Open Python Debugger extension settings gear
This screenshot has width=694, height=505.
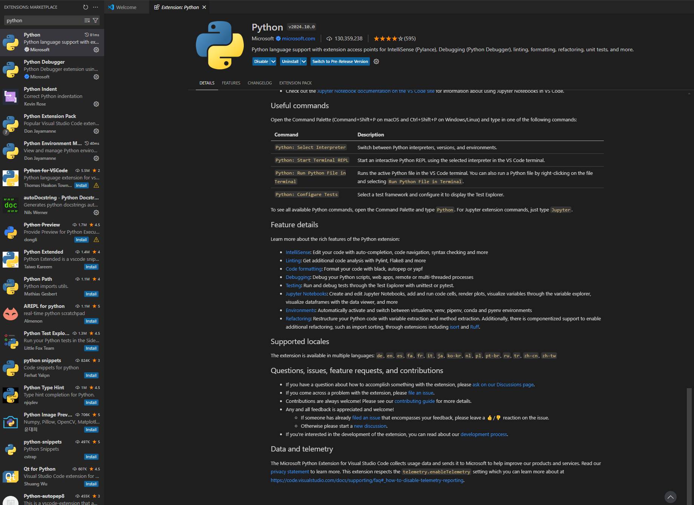click(x=96, y=77)
